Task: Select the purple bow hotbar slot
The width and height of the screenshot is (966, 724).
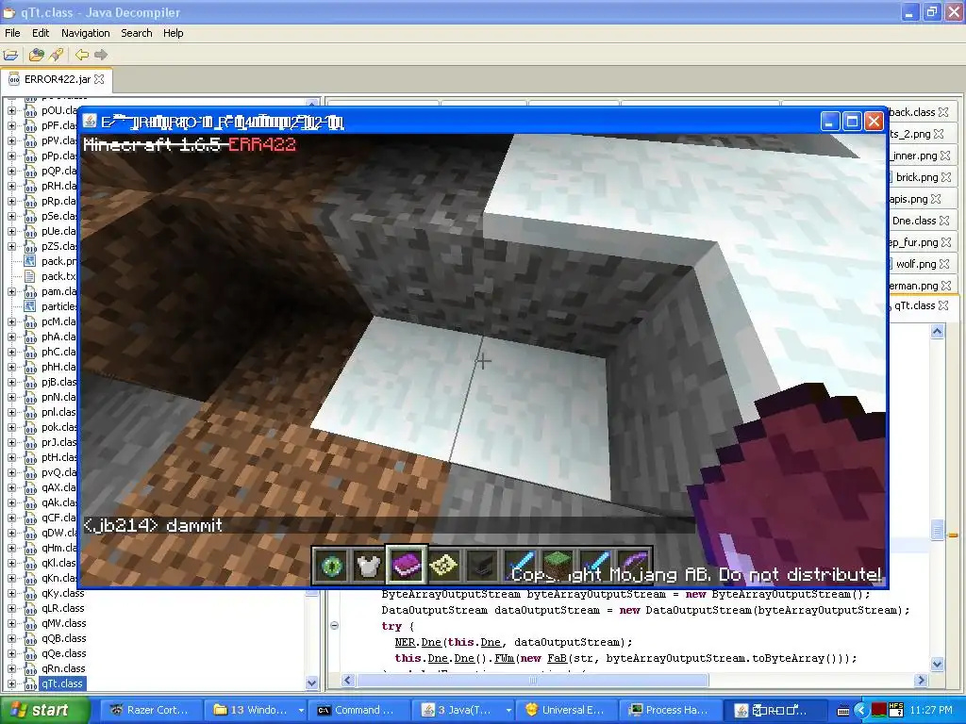Action: [633, 566]
